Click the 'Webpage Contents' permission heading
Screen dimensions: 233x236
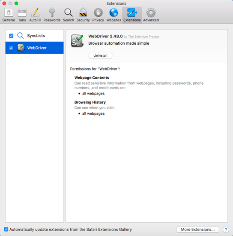click(92, 78)
